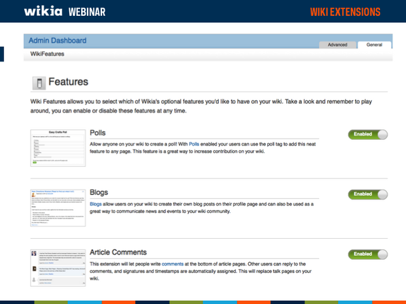
Task: Click the Article Comments heading
Action: [118, 252]
